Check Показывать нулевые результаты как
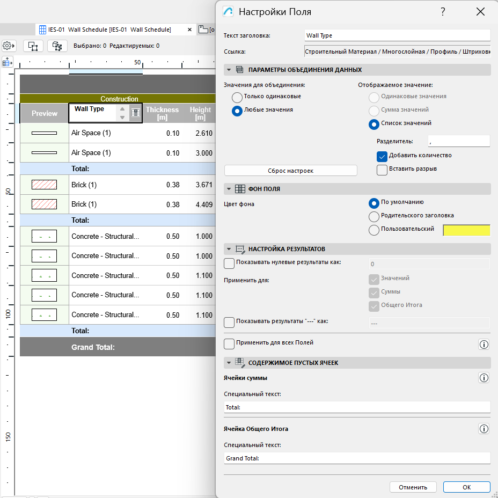The image size is (498, 498). point(229,263)
